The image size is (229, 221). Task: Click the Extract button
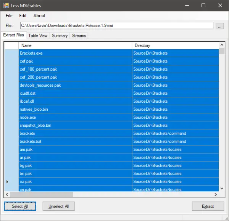[x=208, y=206]
